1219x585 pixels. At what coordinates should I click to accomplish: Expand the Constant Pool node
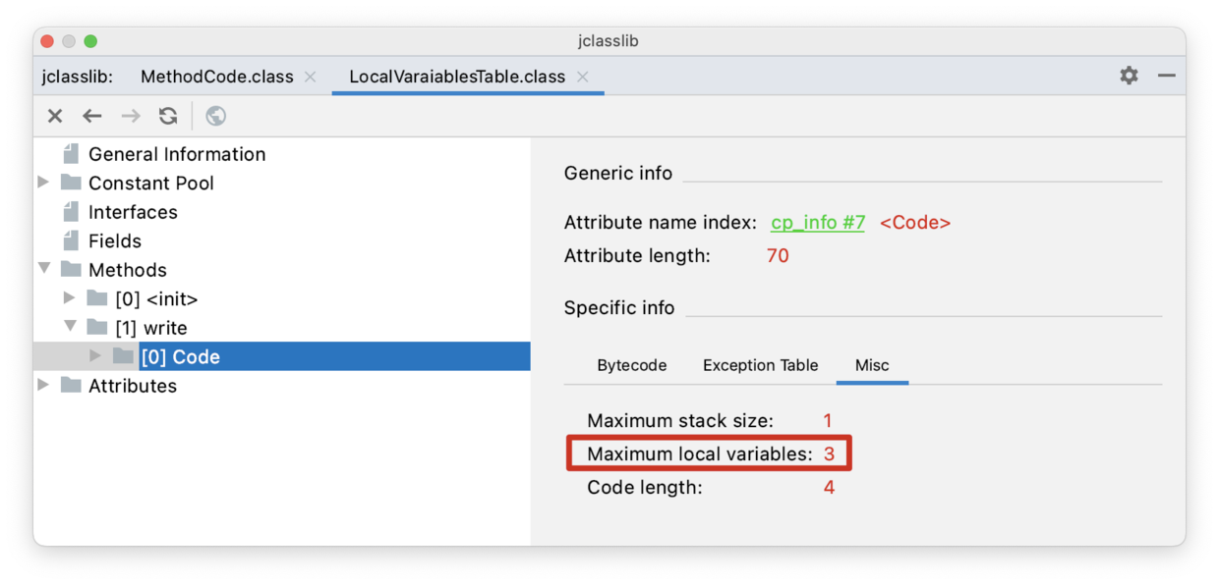click(x=43, y=183)
